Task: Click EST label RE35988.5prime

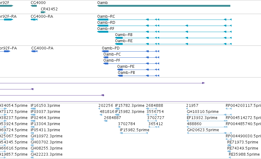Action: (244, 154)
